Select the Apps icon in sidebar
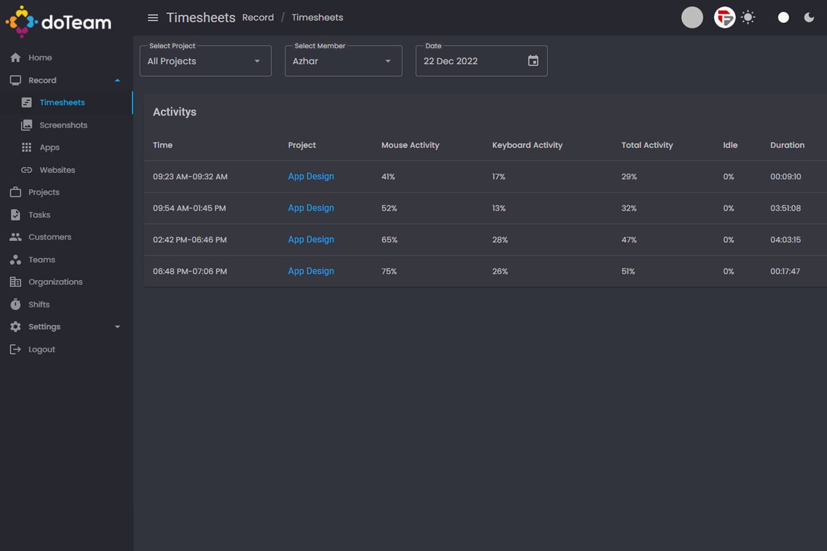 [x=26, y=147]
